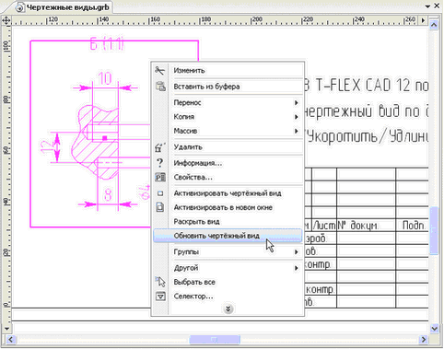444x349 pixels.
Task: Expand the context menu with the double chevron
Action: (x=228, y=308)
